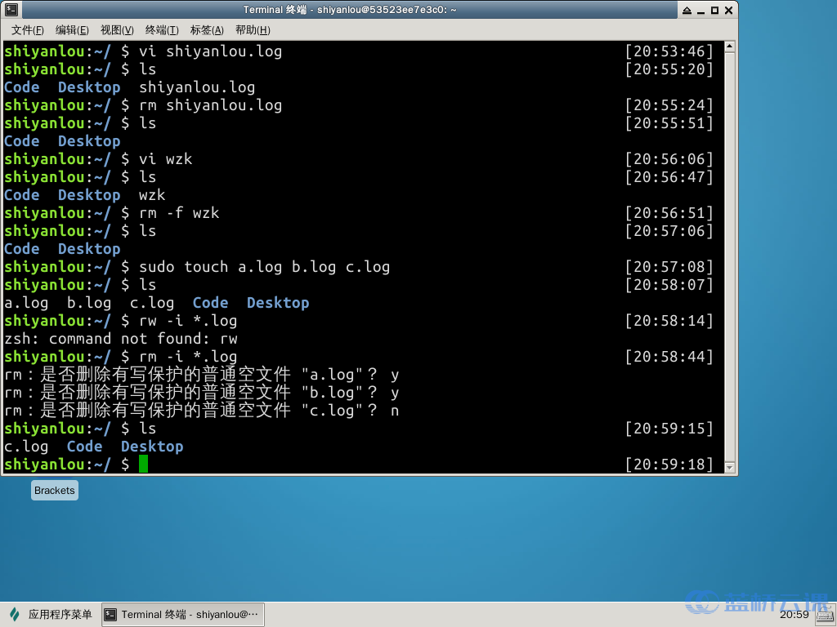
Task: Close the Terminal window
Action: pyautogui.click(x=728, y=10)
